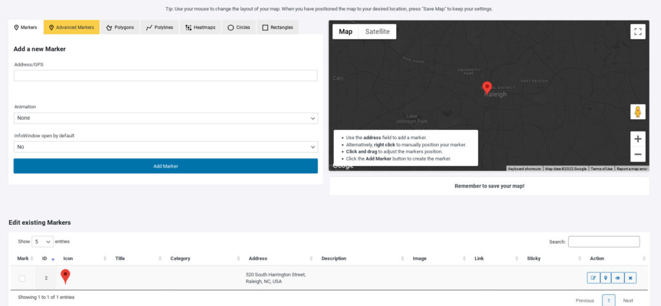Screen dimensions: 661x306
Task: Go to Next page of markers
Action: (627, 300)
